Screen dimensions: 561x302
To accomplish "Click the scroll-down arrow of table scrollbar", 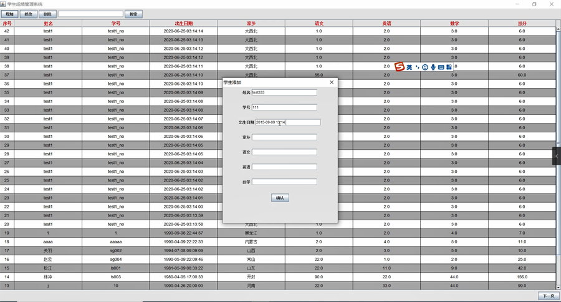I will tap(558, 287).
